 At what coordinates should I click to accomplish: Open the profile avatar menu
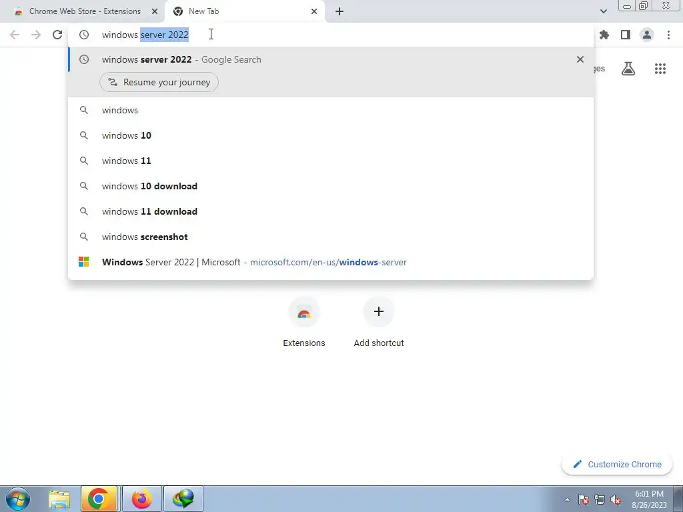click(647, 35)
